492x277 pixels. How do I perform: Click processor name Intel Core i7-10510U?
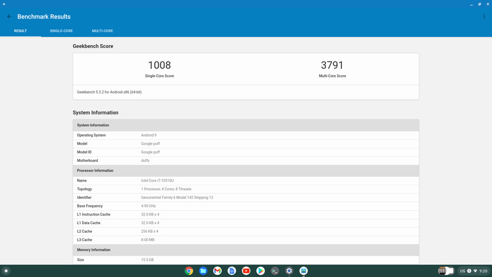(x=157, y=180)
